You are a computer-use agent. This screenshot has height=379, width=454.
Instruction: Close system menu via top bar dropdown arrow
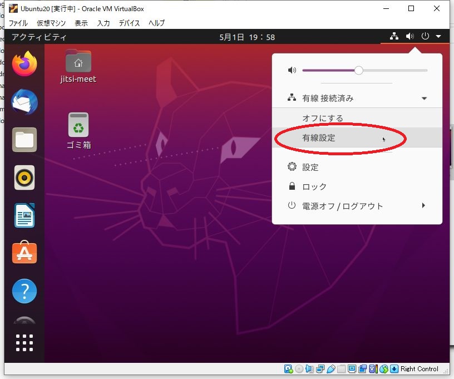[x=438, y=37]
